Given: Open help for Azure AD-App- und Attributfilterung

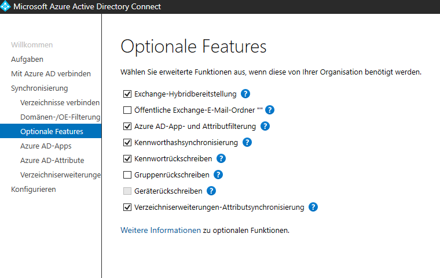Looking at the screenshot, I should [265, 126].
